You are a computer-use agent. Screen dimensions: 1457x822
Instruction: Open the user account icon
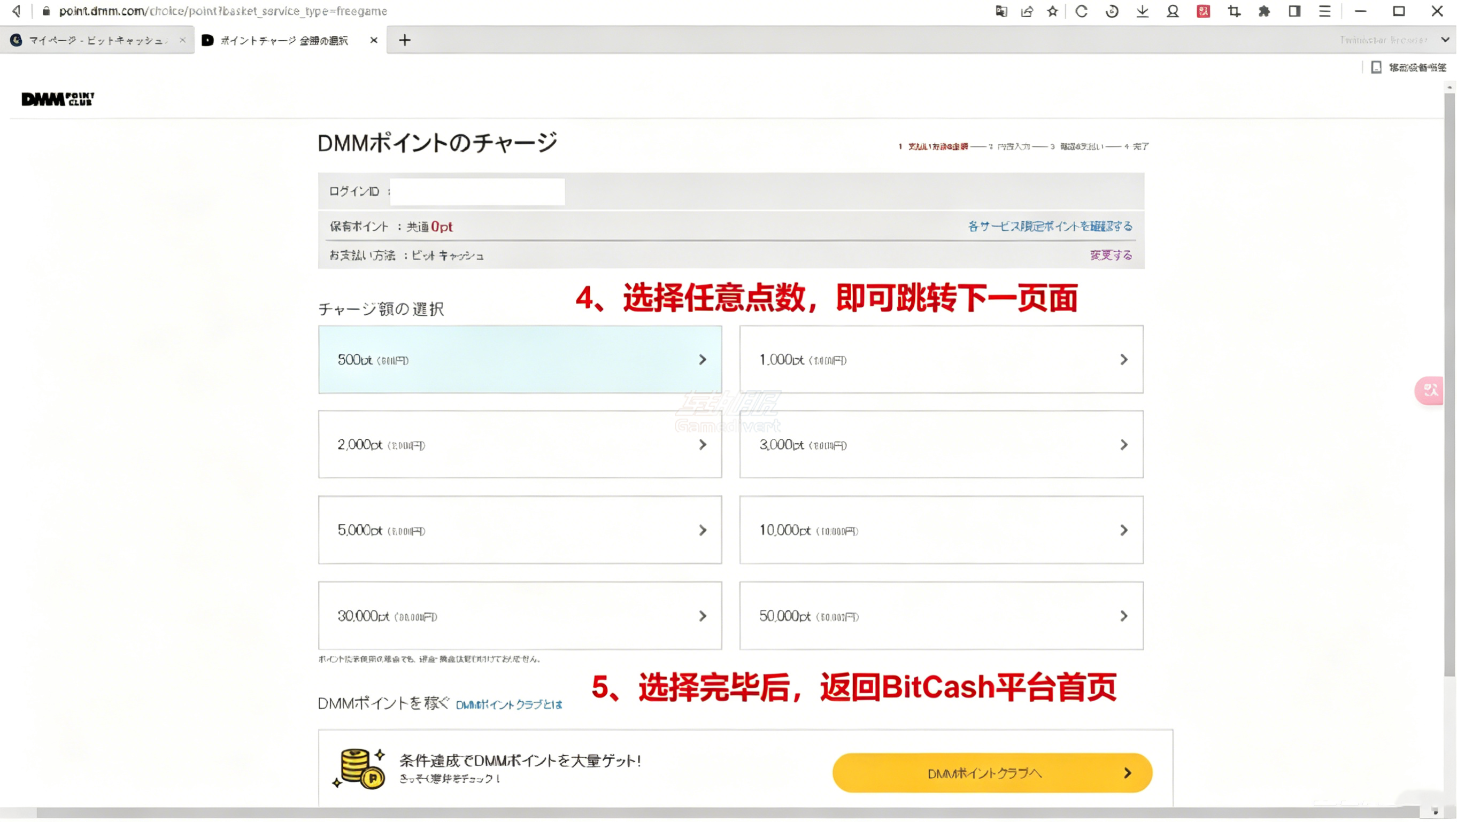click(1173, 11)
